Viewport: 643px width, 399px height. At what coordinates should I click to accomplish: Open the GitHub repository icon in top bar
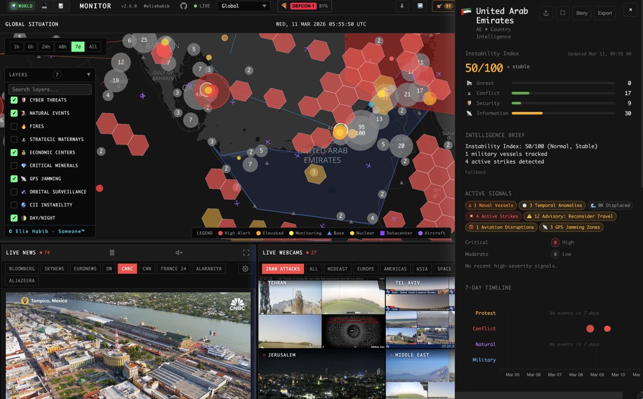[x=183, y=6]
